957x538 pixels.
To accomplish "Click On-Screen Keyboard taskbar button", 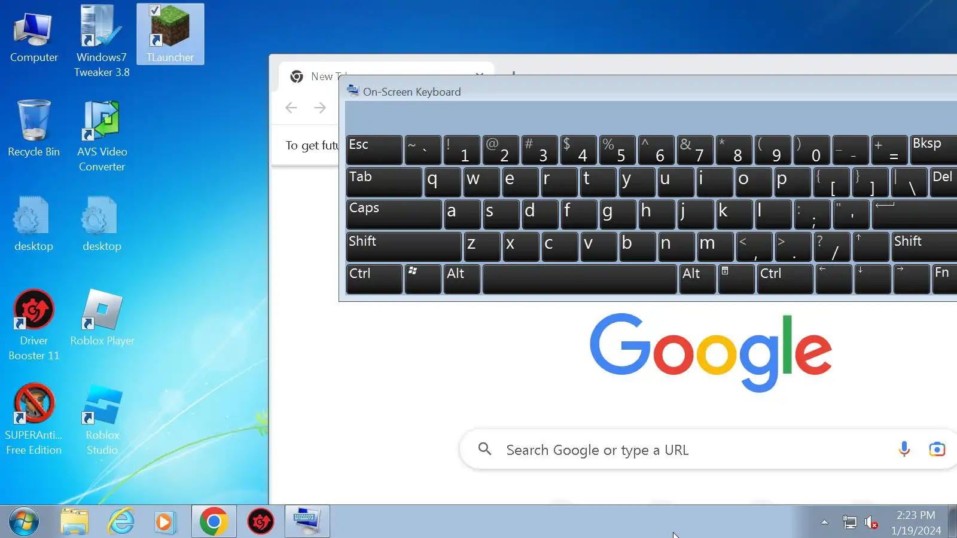I will tap(307, 522).
